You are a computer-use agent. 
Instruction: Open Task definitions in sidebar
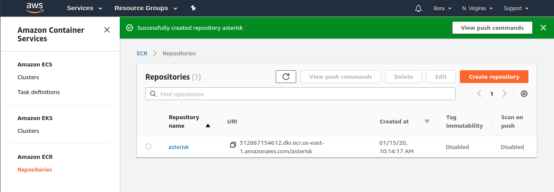[39, 92]
